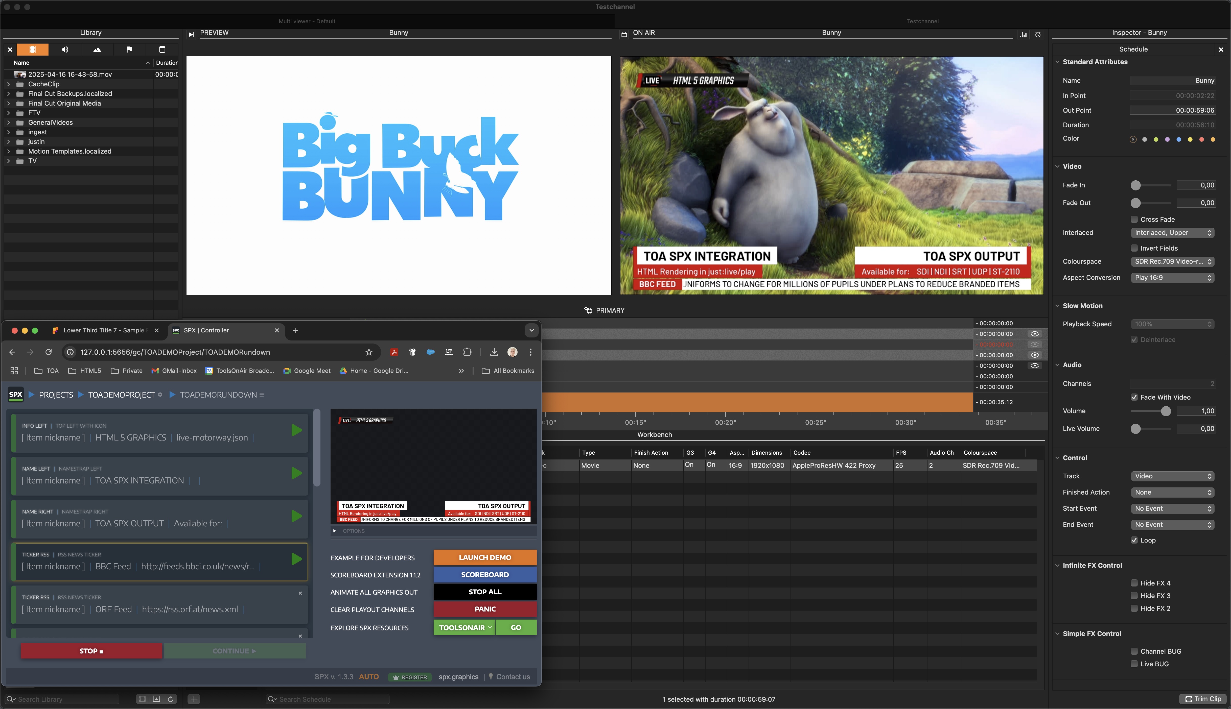
Task: Click the LAUNCH DEMO button
Action: [485, 557]
